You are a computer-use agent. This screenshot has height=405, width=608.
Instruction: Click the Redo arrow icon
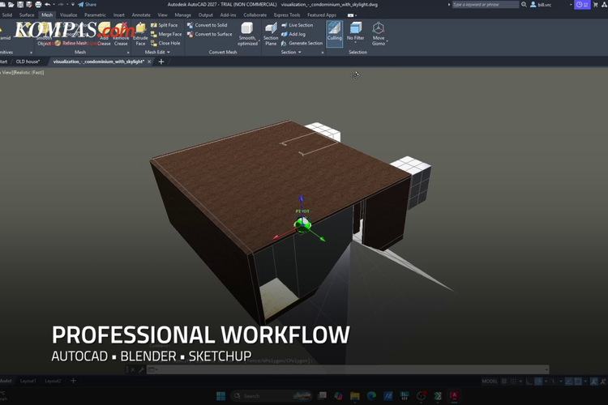pyautogui.click(x=61, y=5)
